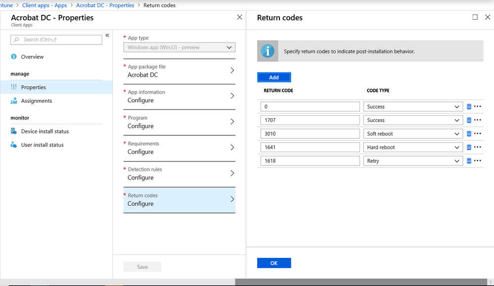
Task: Open more options for code 1707 row
Action: click(x=478, y=120)
